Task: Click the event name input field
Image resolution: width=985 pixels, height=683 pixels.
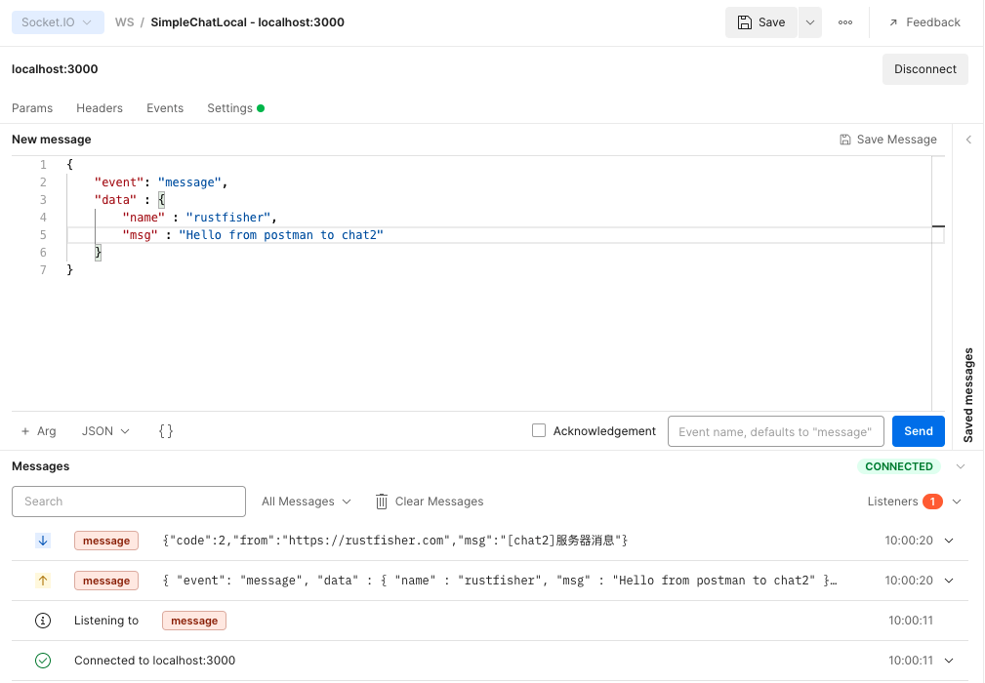Action: pos(775,431)
